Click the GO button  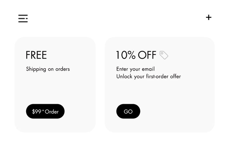point(128,111)
